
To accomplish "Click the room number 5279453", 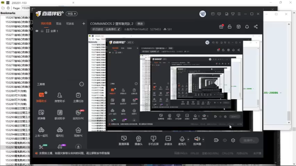I will click(155, 29).
